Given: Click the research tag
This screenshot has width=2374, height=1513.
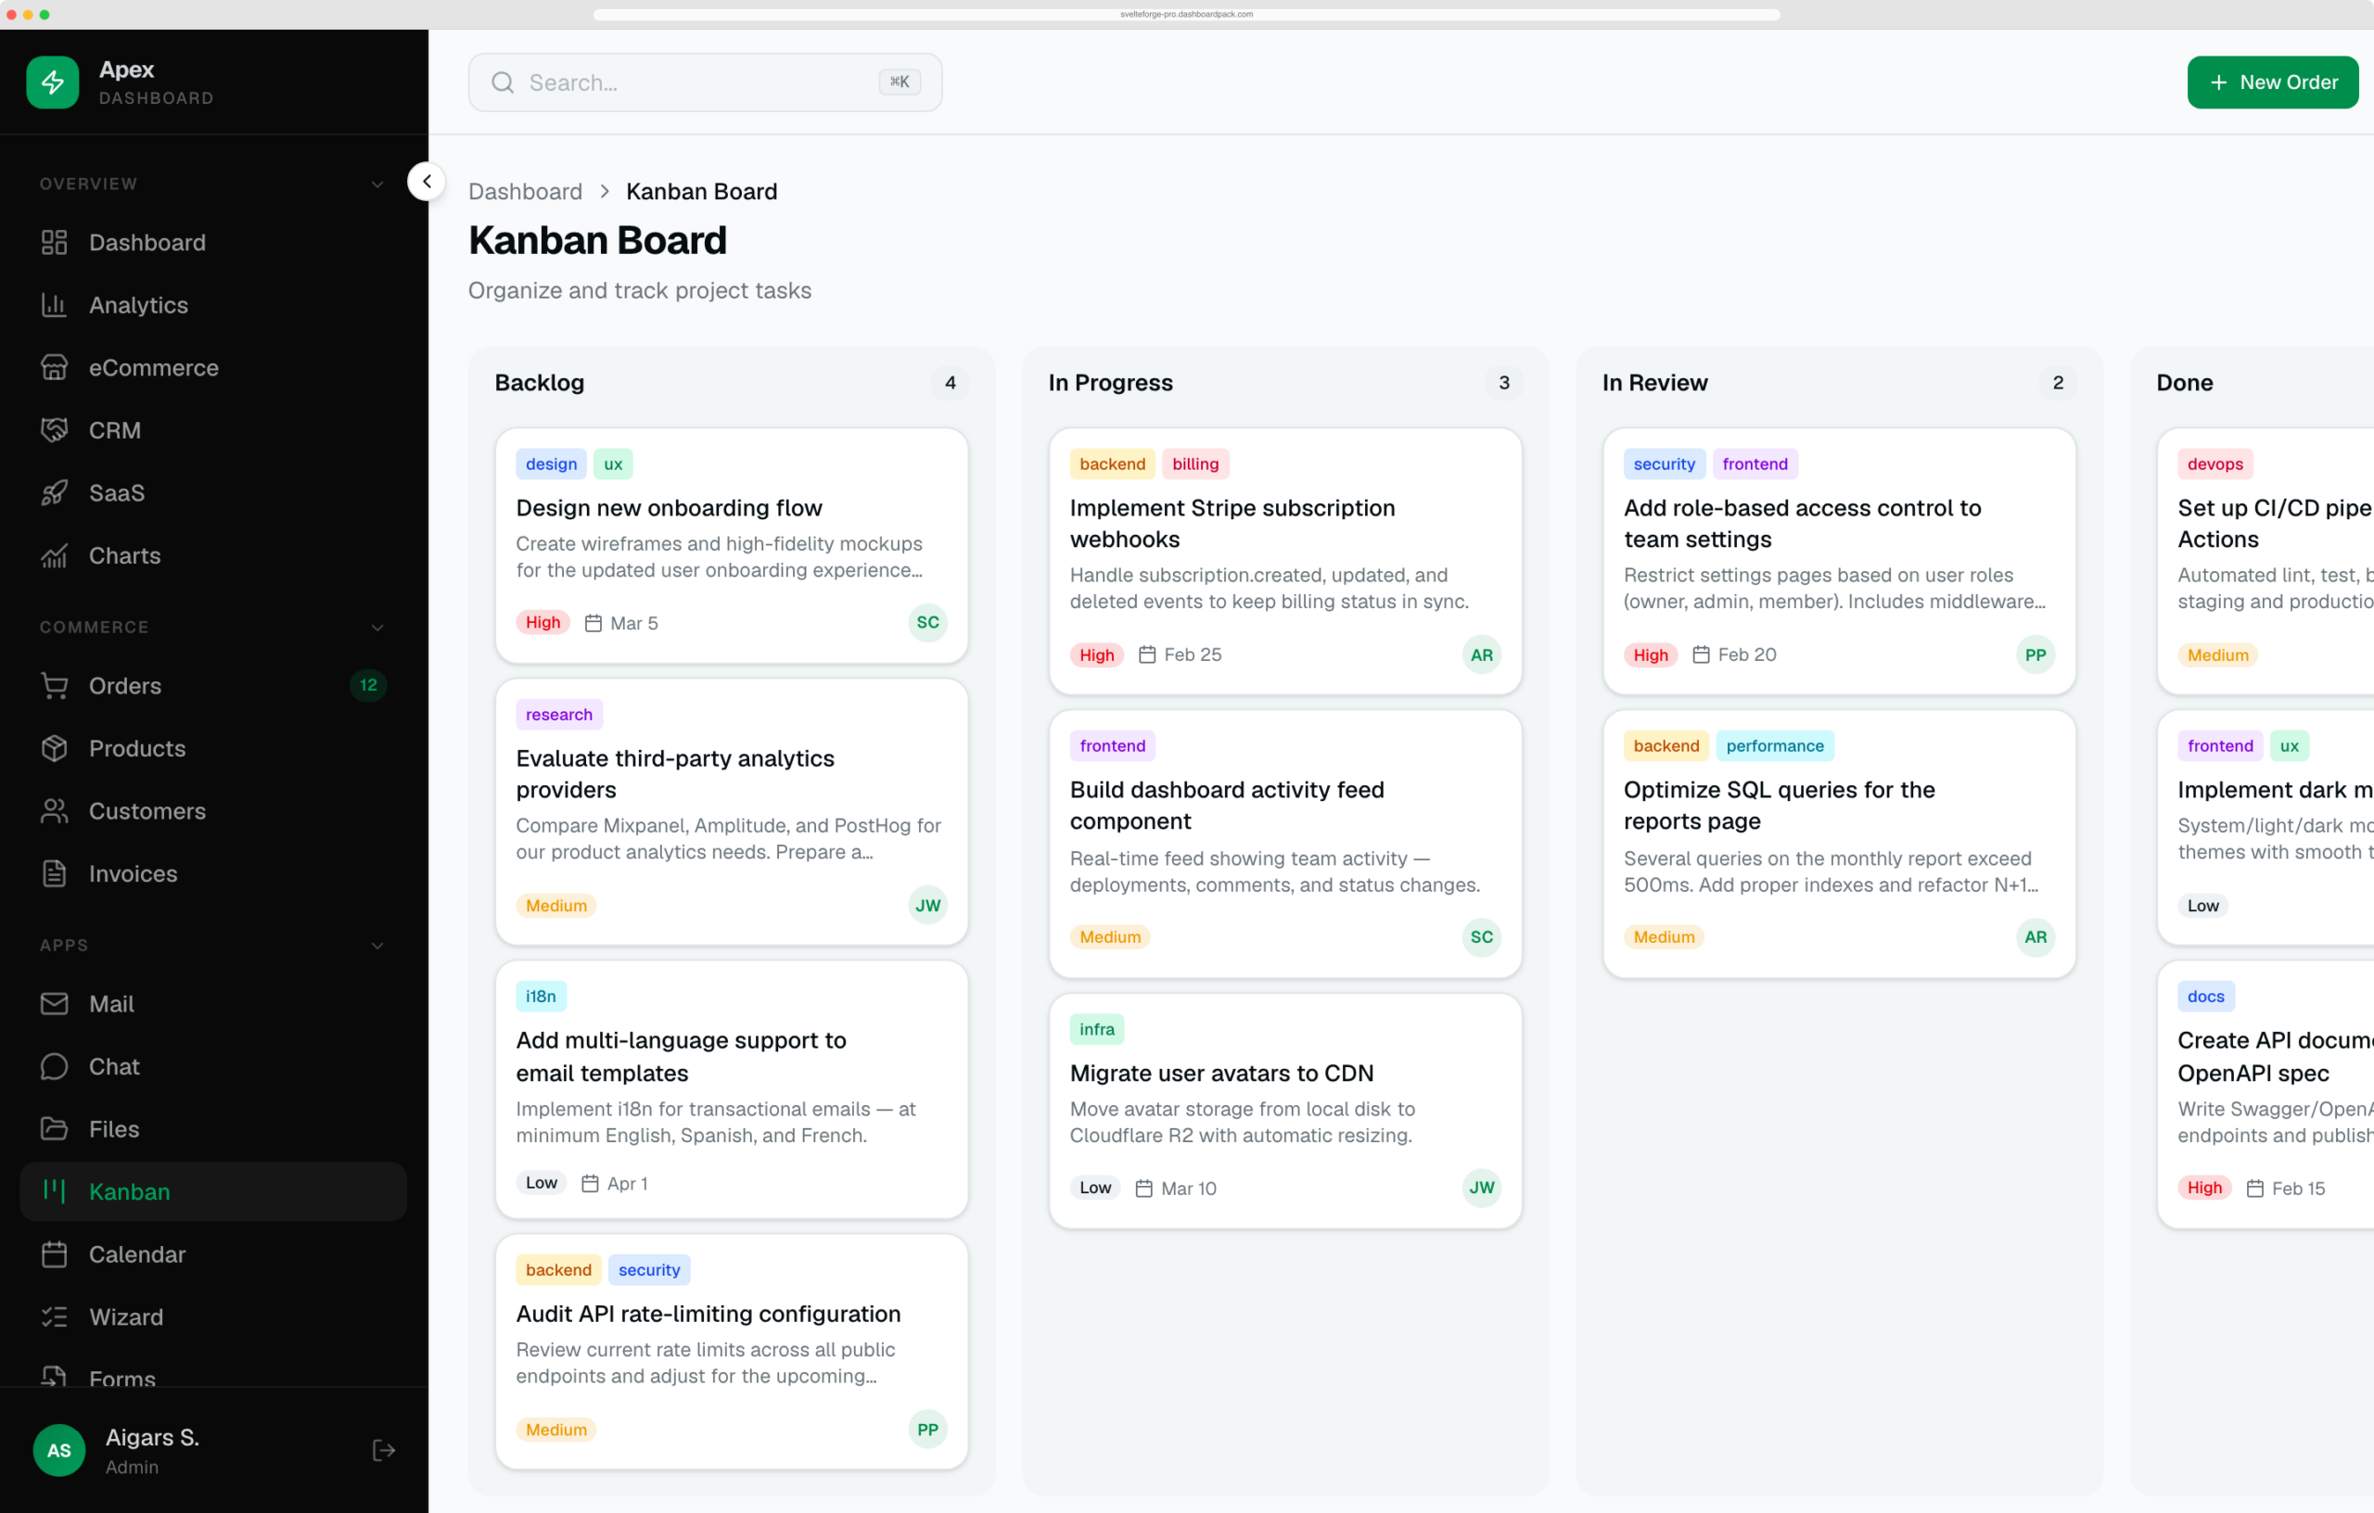Looking at the screenshot, I should pos(559,715).
